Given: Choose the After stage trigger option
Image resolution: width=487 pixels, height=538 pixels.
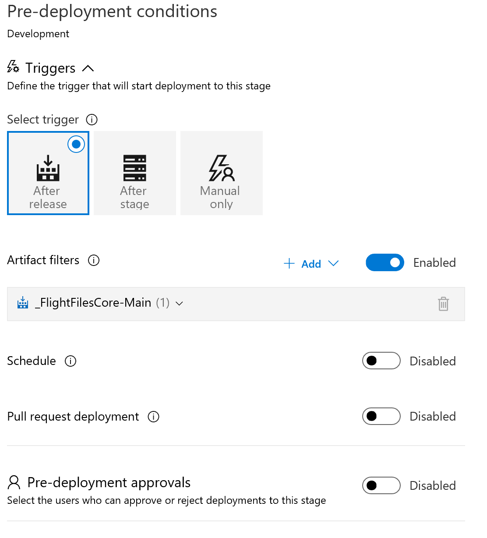Looking at the screenshot, I should (x=135, y=173).
